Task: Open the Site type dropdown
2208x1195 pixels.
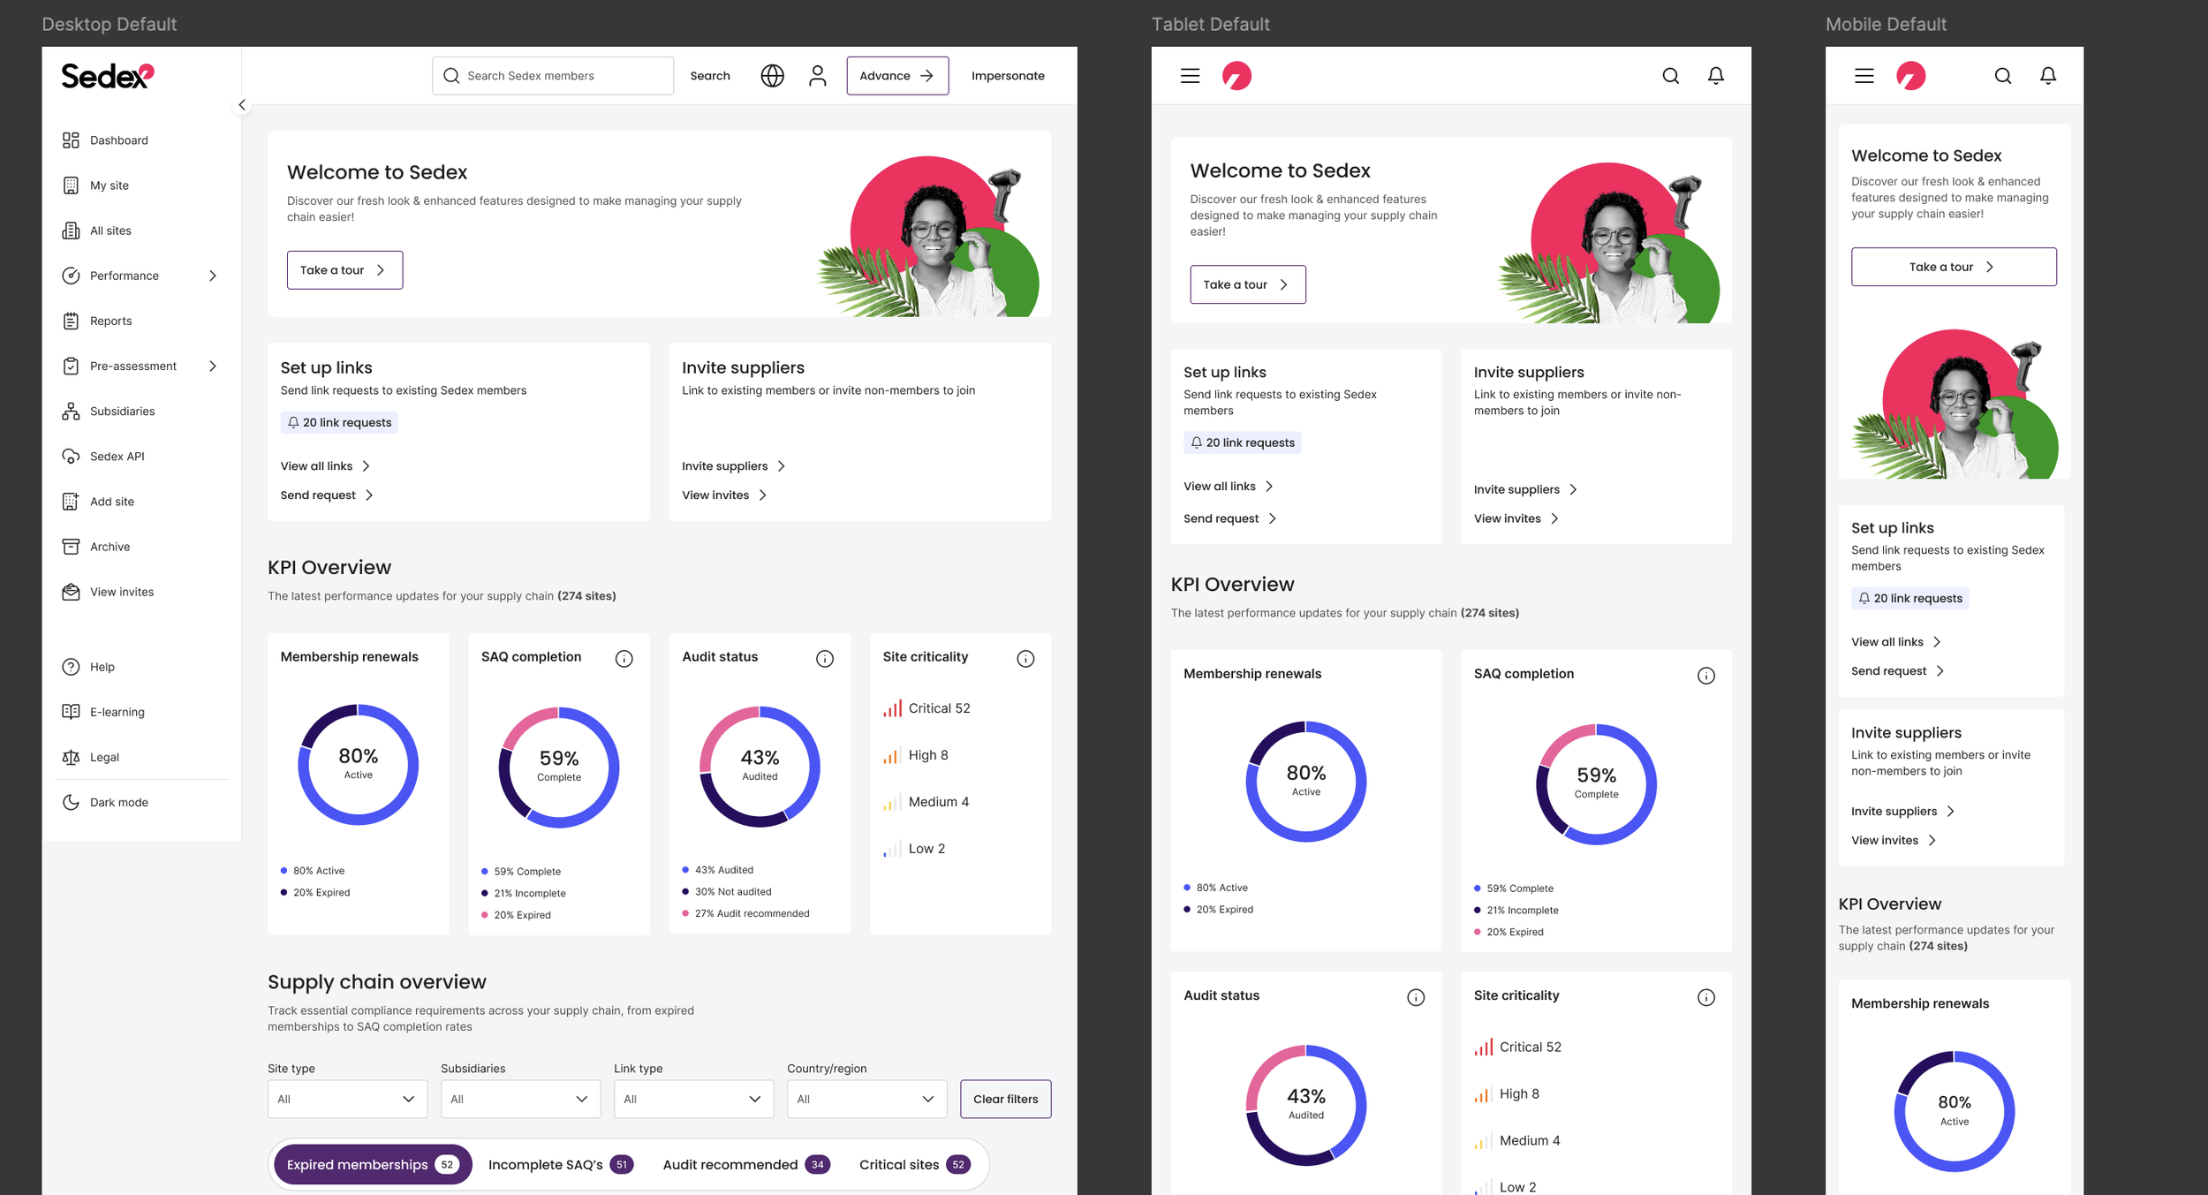Action: [x=347, y=1099]
